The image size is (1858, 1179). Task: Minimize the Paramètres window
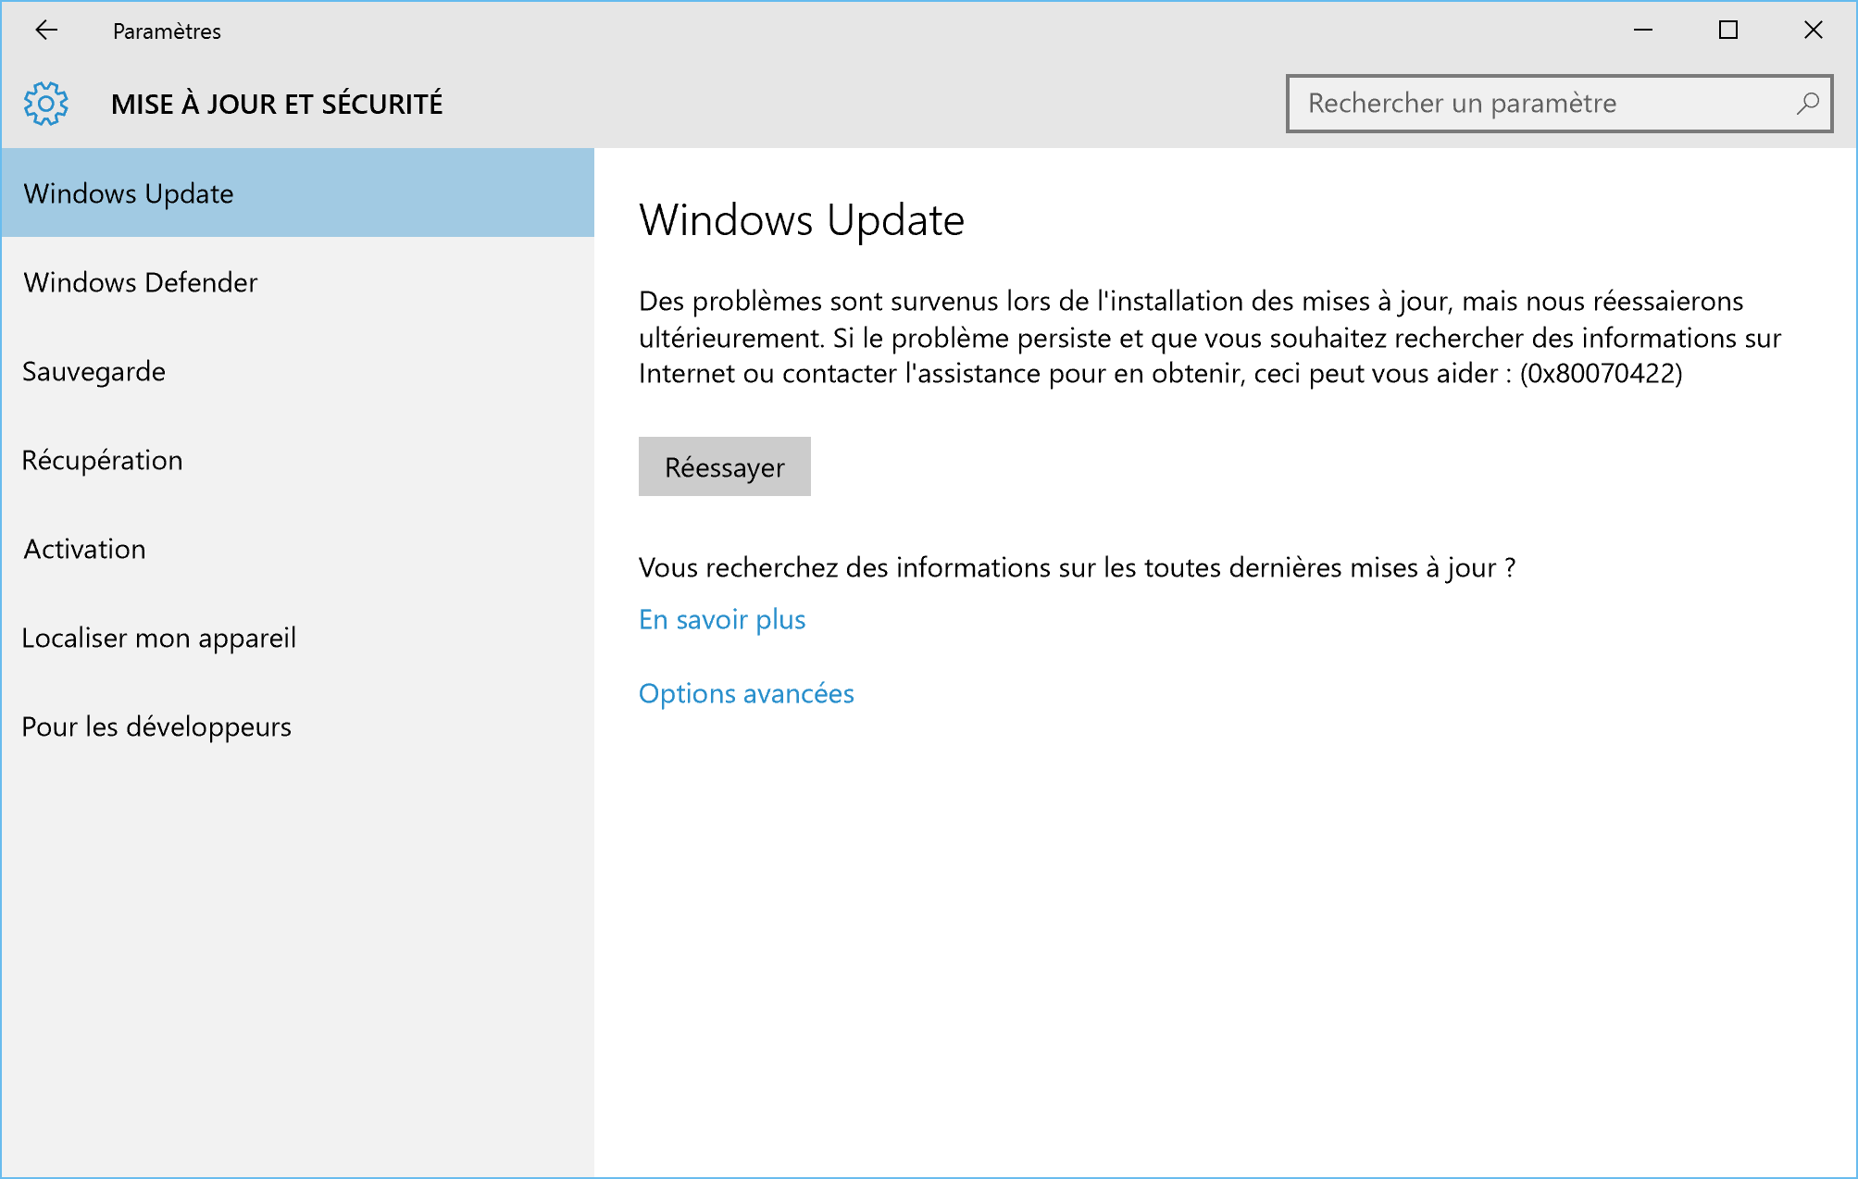tap(1643, 31)
